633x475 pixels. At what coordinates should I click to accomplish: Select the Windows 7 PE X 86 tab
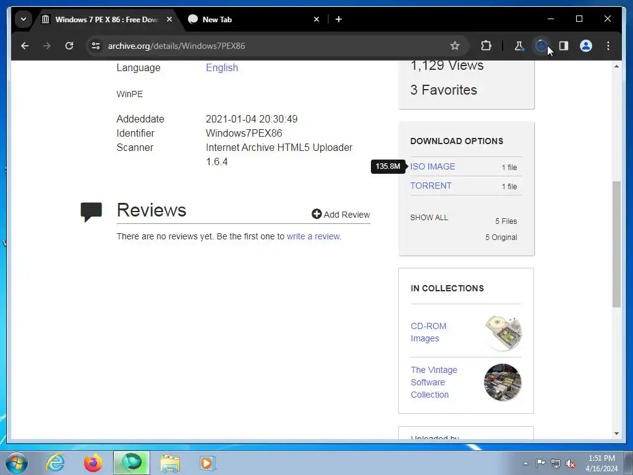point(107,19)
